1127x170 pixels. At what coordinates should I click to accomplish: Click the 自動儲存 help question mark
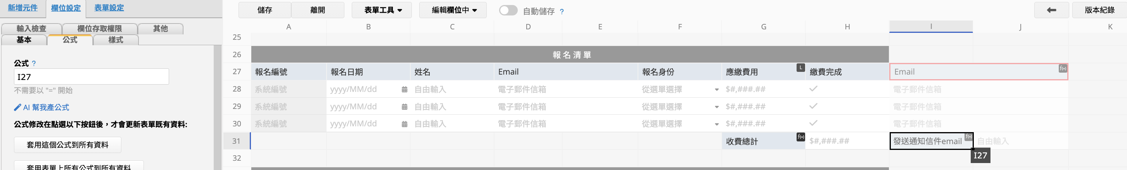(x=562, y=12)
